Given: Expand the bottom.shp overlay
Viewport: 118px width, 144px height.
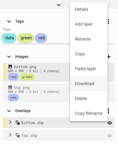Looking at the screenshot, I should click(x=10, y=122).
